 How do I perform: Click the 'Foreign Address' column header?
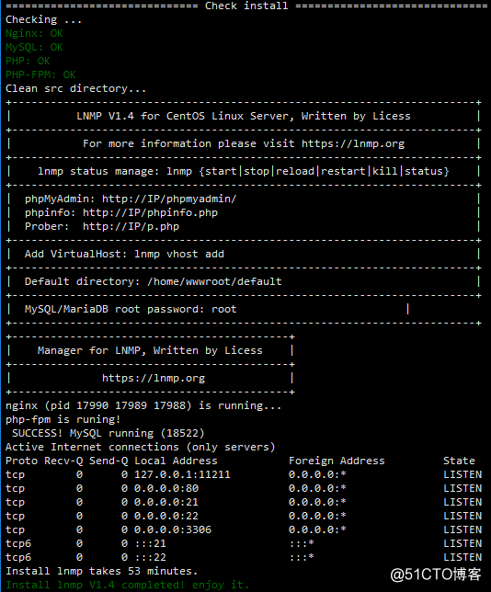pyautogui.click(x=337, y=461)
